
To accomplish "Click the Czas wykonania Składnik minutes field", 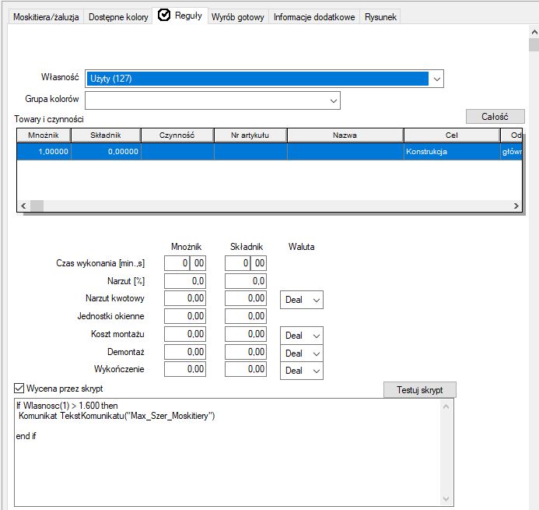I will click(237, 263).
